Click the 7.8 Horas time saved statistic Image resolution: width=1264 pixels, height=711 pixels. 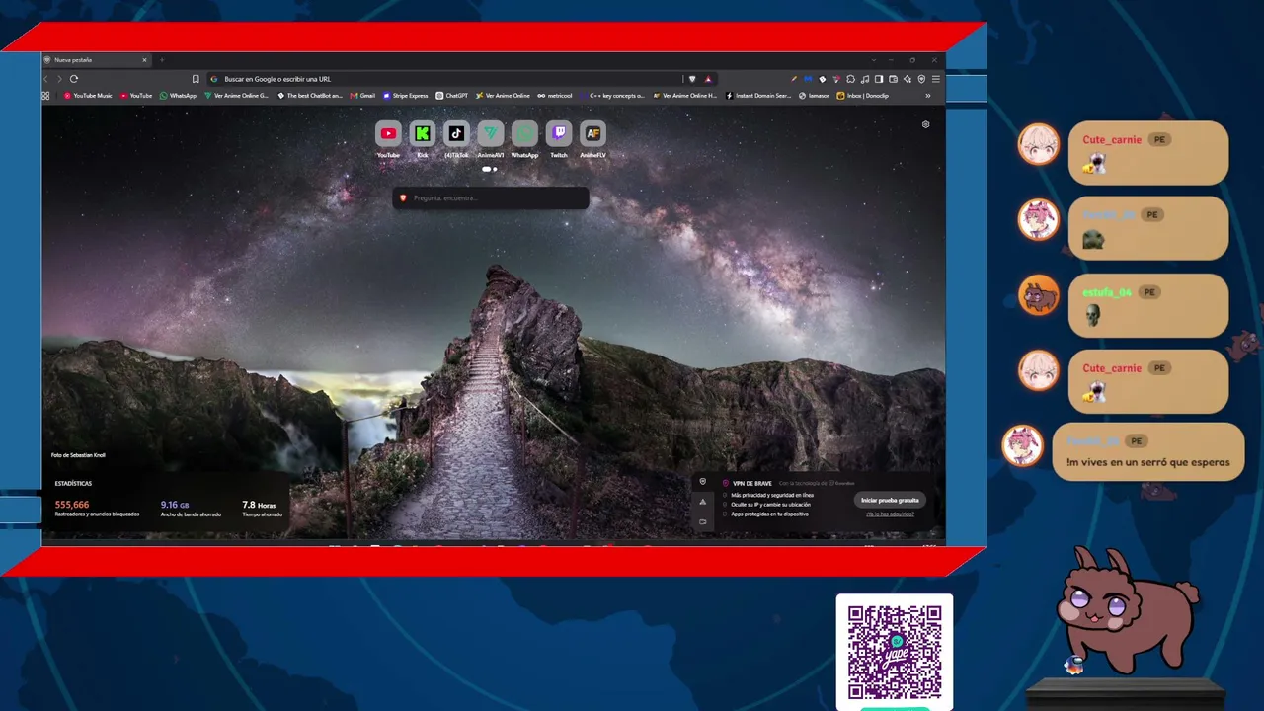coord(263,509)
